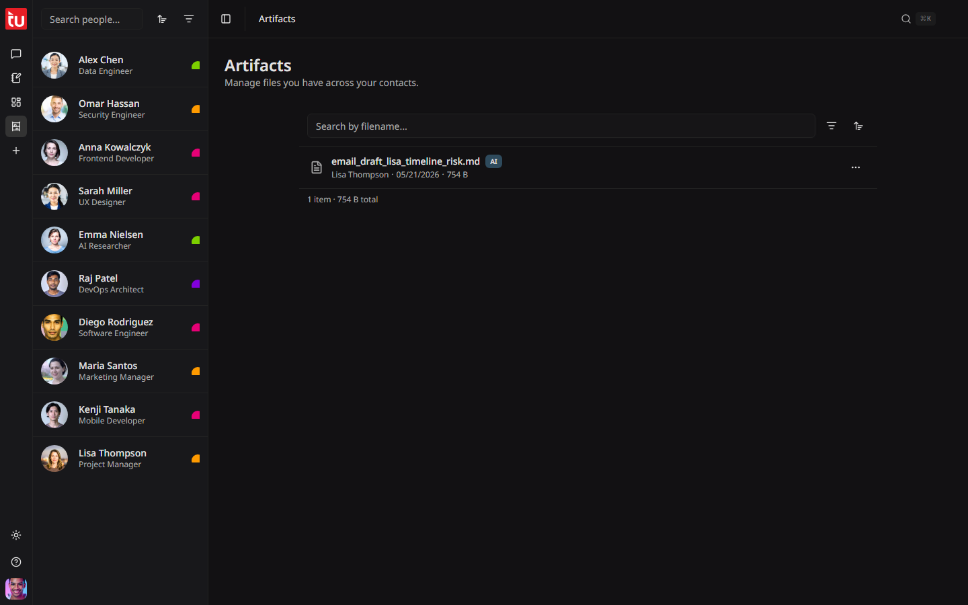
Task: Click the document file icon of the artifact
Action: pos(317,167)
